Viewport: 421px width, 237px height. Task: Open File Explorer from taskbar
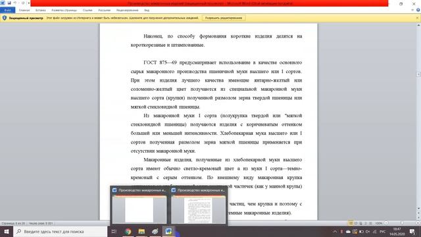coord(141,231)
